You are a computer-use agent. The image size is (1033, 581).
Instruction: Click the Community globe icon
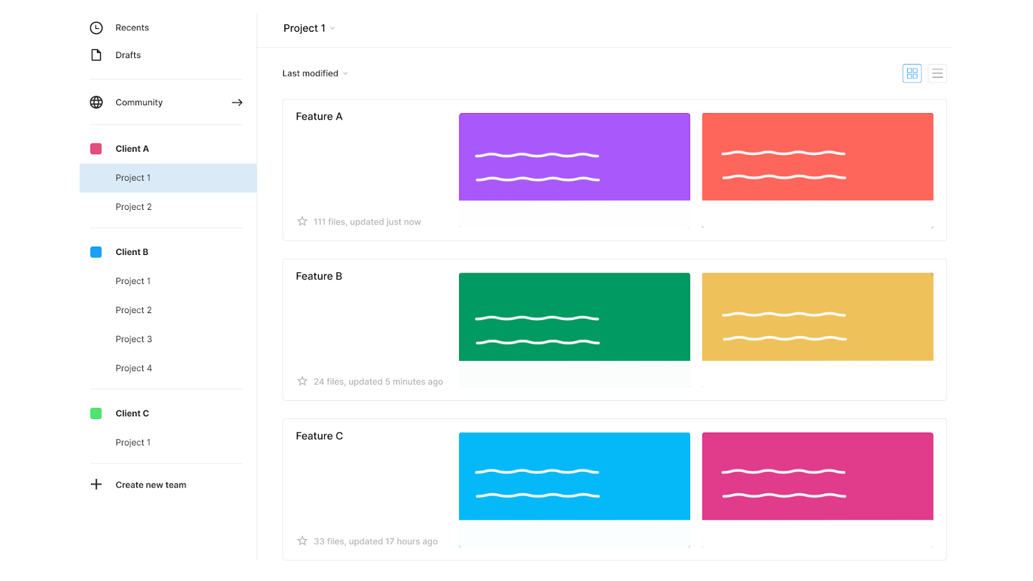click(x=96, y=102)
